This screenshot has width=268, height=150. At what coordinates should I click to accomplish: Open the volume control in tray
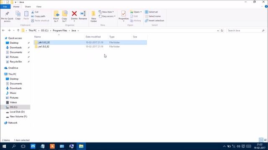pyautogui.click(x=238, y=146)
